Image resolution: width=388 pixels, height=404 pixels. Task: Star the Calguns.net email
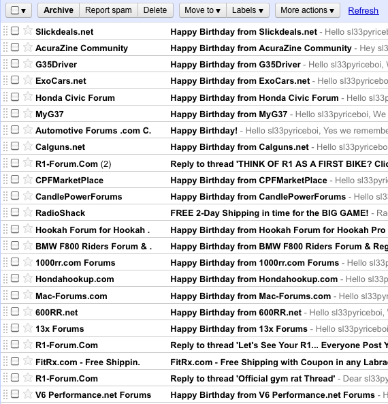(27, 146)
